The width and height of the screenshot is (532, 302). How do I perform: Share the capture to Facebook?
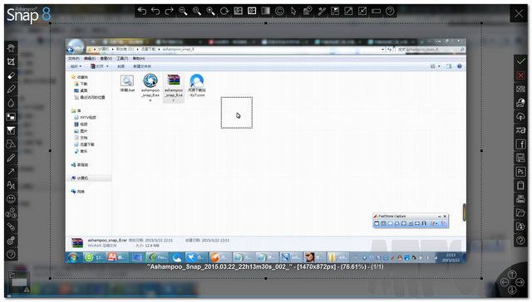pyautogui.click(x=521, y=144)
